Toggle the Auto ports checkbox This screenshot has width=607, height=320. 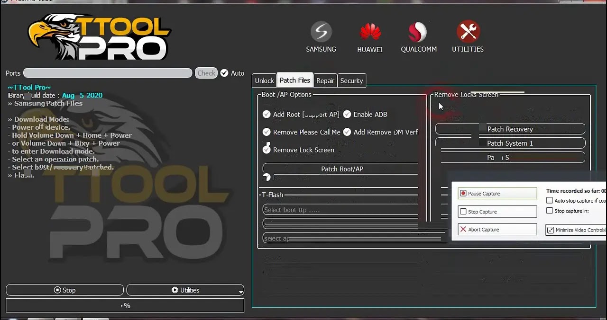coord(224,73)
